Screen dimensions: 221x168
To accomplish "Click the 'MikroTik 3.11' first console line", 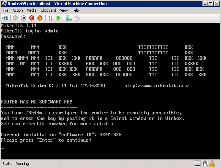I will click(x=19, y=25).
